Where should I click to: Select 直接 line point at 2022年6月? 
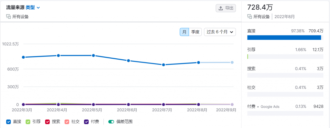point(128,61)
